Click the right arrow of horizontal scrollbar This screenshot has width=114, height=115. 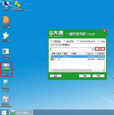(x=103, y=70)
